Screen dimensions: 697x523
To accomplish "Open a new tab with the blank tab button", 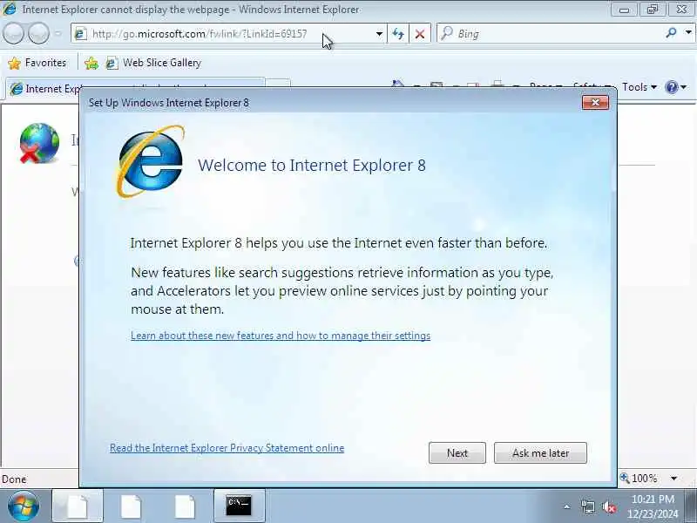I will [278, 83].
